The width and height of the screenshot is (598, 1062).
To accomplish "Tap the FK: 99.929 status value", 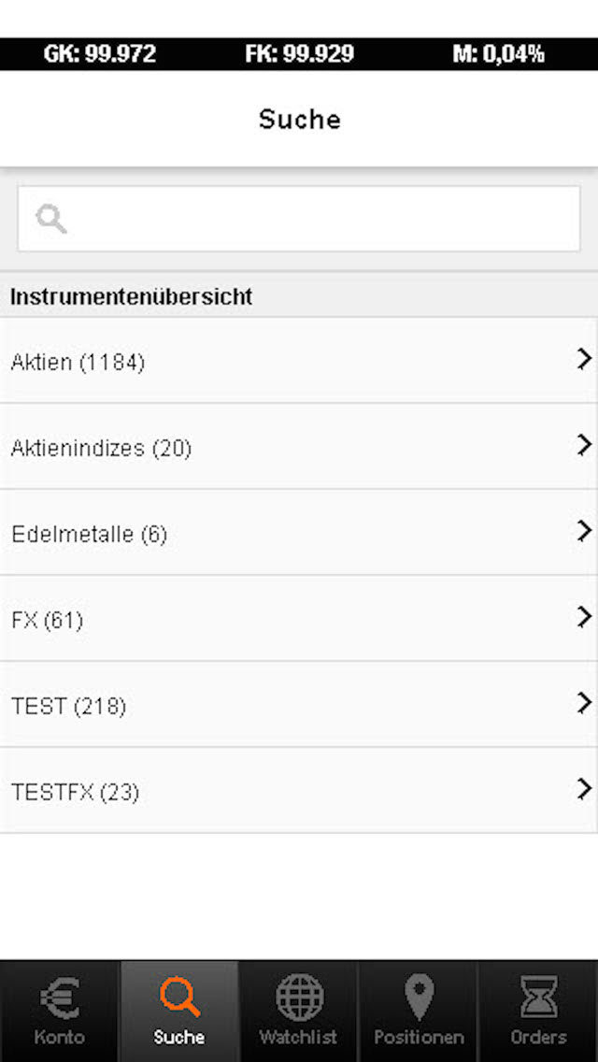I will (x=299, y=54).
